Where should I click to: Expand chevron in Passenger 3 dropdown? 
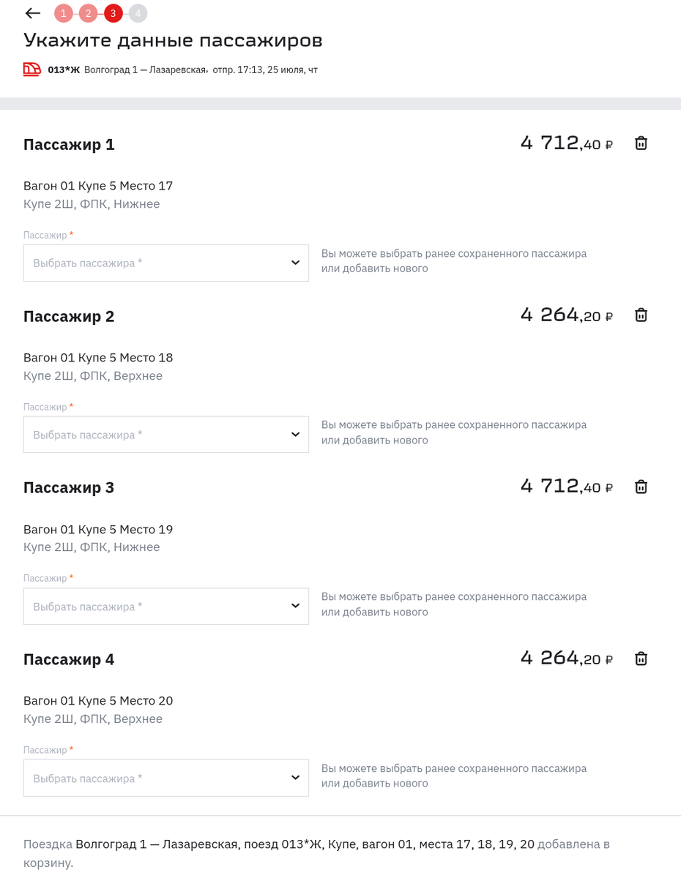point(295,607)
